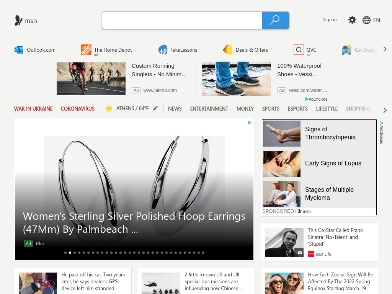The width and height of the screenshot is (392, 294).
Task: Click the SPONSORED label
Action: point(278,211)
